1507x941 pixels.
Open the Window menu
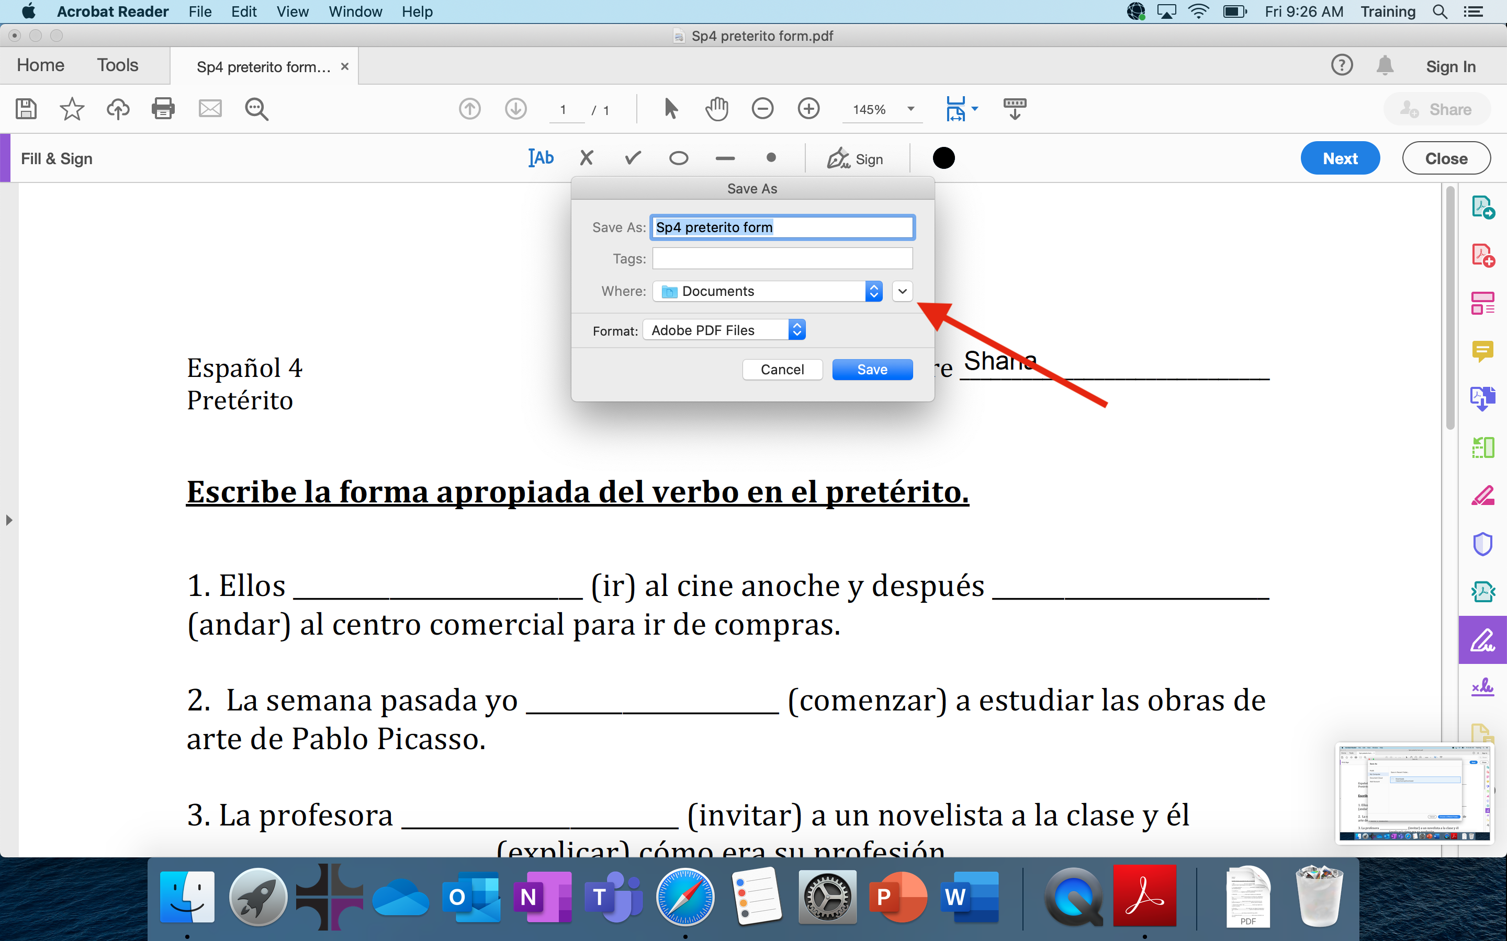coord(356,12)
